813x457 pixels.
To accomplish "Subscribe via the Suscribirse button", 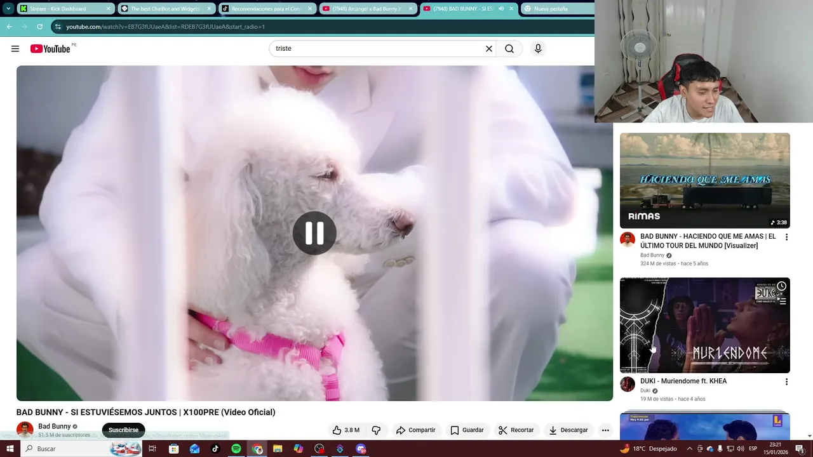I will (123, 430).
